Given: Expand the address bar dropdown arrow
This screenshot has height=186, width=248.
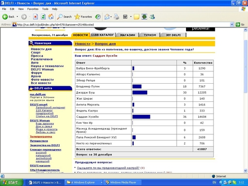Looking at the screenshot, I should coord(232,24).
